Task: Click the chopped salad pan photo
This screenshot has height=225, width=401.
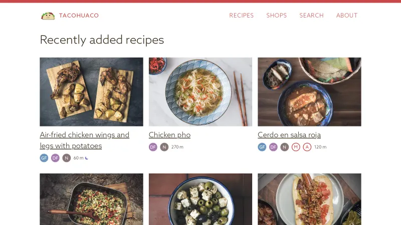Action: click(x=91, y=199)
